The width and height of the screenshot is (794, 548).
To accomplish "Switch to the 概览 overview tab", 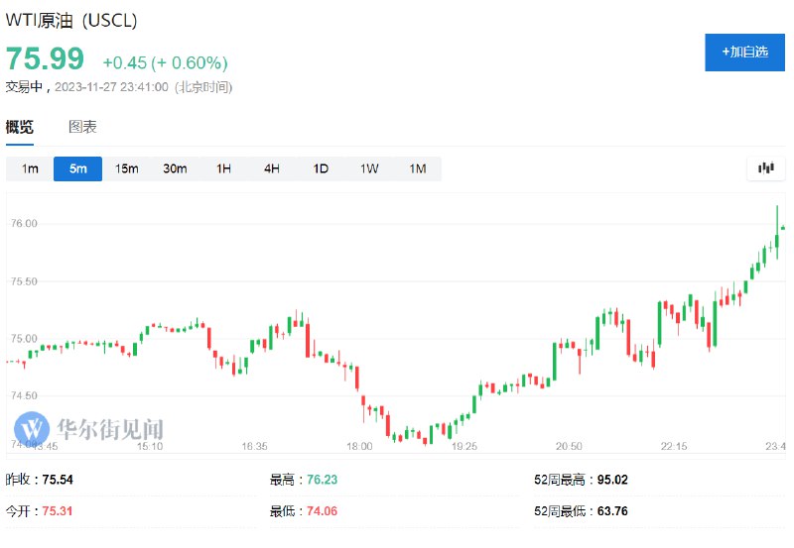I will (20, 127).
